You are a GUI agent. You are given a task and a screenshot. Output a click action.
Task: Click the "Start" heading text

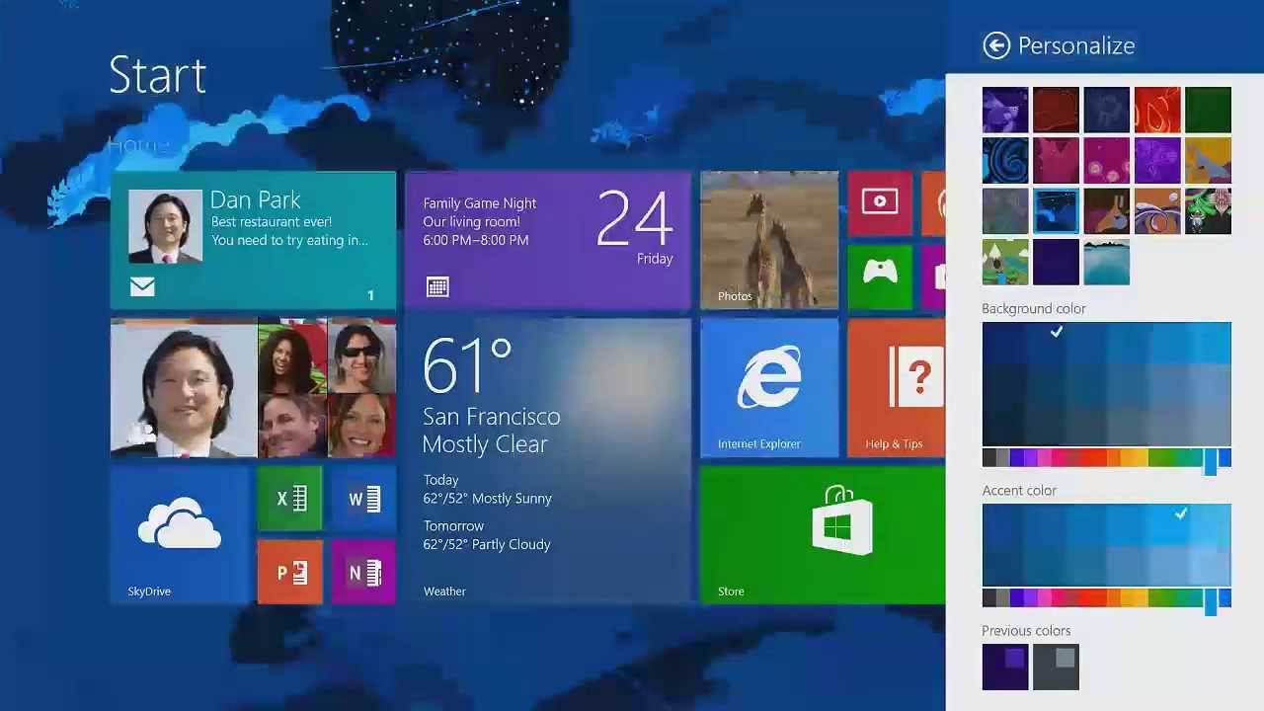coord(157,75)
